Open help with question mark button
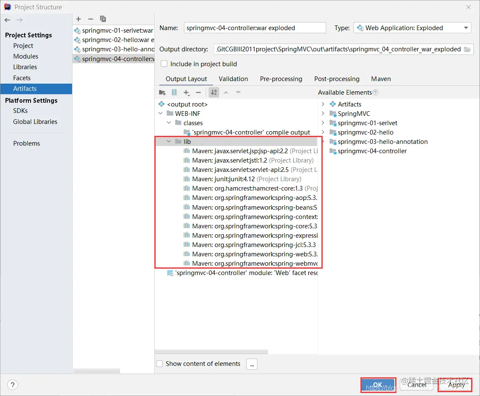 click(x=13, y=385)
